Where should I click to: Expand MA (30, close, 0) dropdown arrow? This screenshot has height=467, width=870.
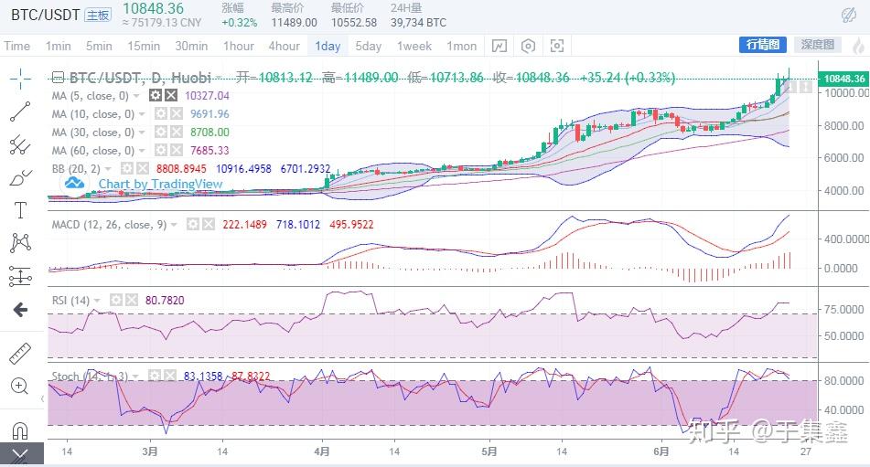[x=142, y=133]
